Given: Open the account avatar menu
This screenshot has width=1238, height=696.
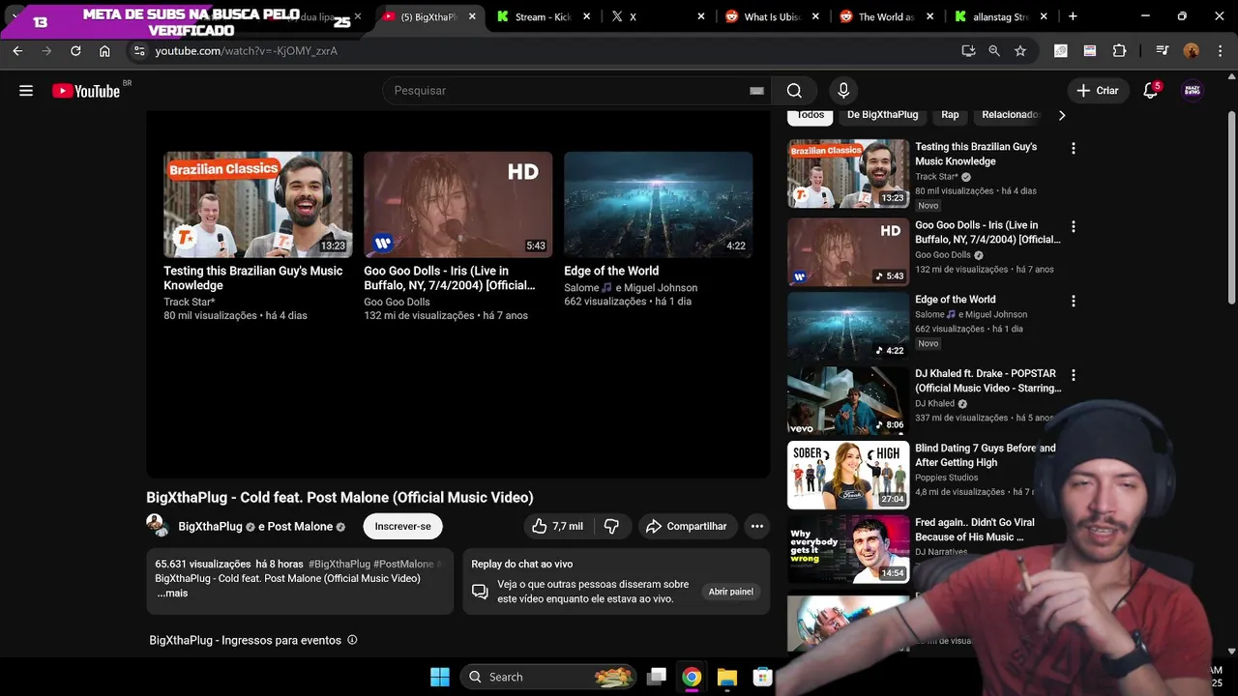Looking at the screenshot, I should (x=1193, y=91).
